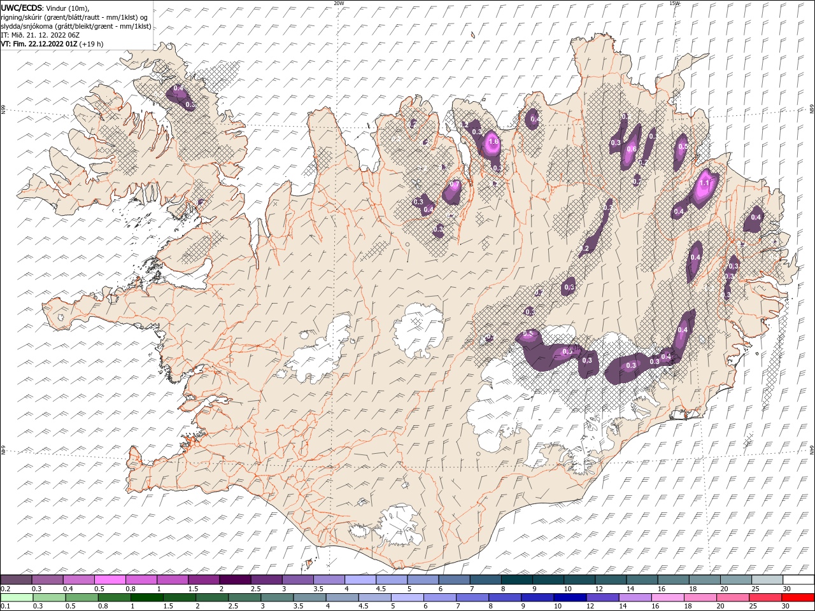Screen dimensions: 815x611
Task: Select the darkest green 1 mm legend swatch
Action: pos(146,598)
